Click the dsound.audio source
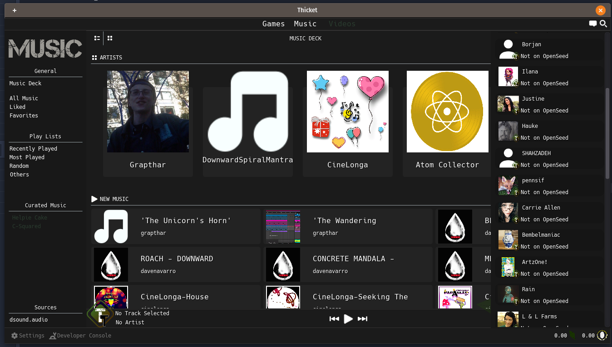This screenshot has height=347, width=612. pos(28,320)
